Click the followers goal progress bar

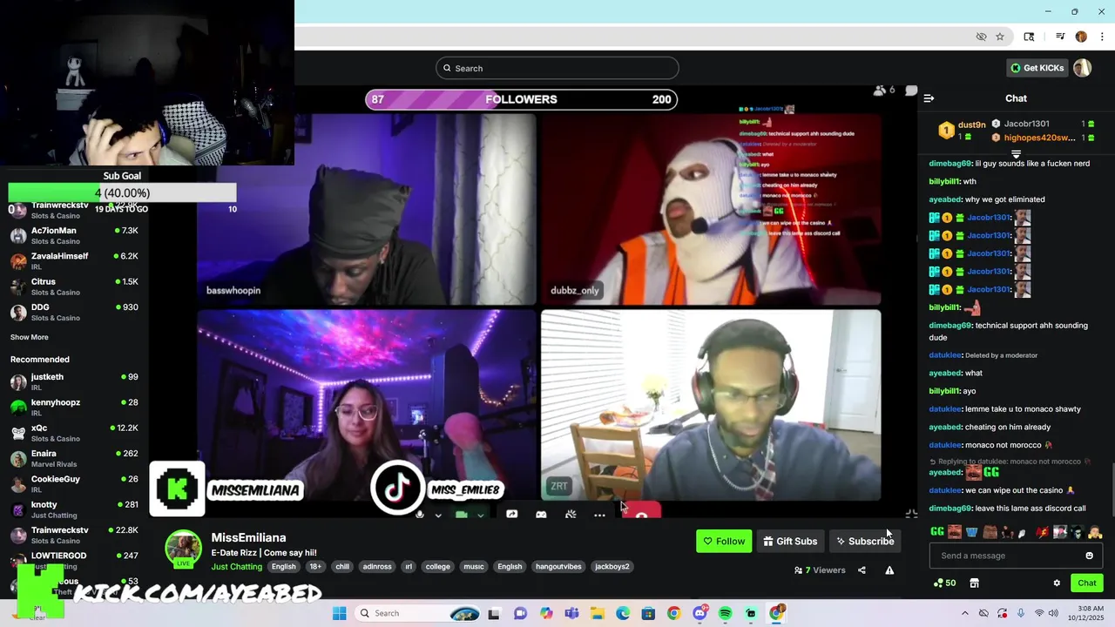tap(521, 99)
